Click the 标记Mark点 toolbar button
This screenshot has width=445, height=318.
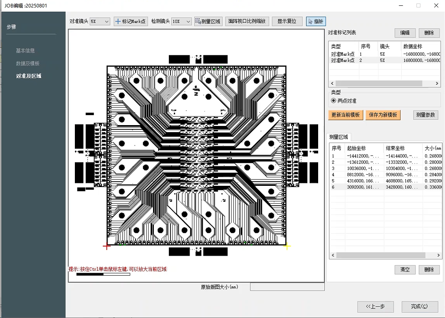pos(131,21)
